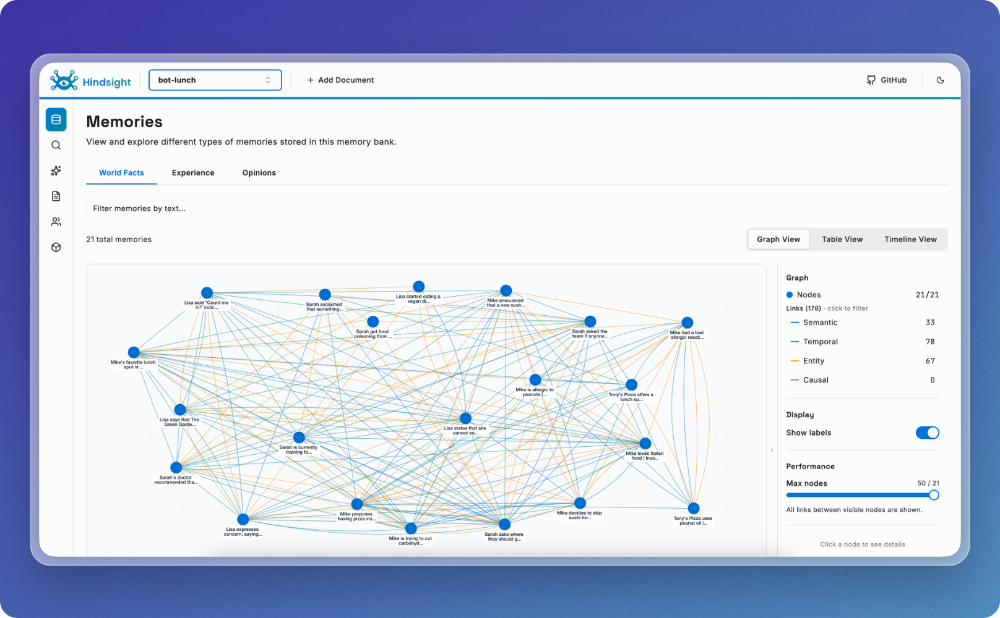The height and width of the screenshot is (618, 1000).
Task: Open the database memories sidebar icon
Action: tap(56, 120)
